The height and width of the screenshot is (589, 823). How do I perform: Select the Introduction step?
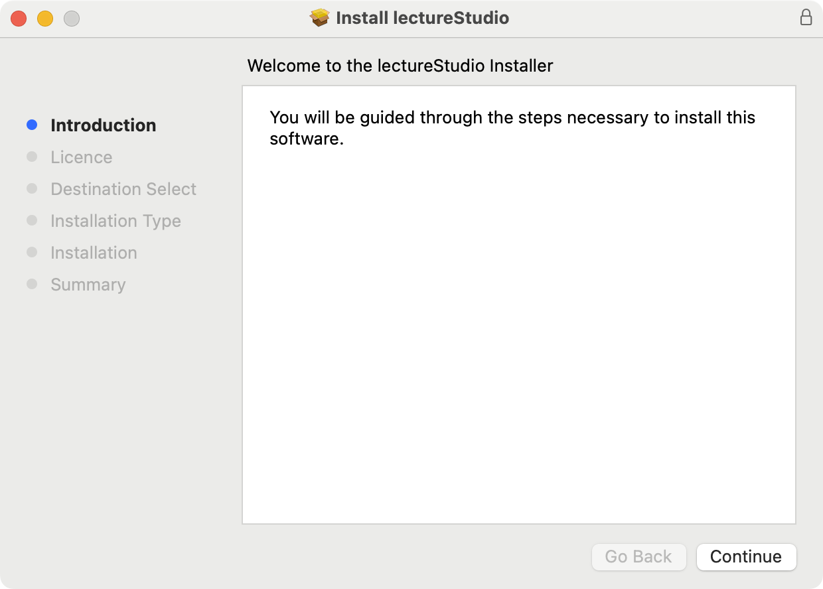(104, 125)
